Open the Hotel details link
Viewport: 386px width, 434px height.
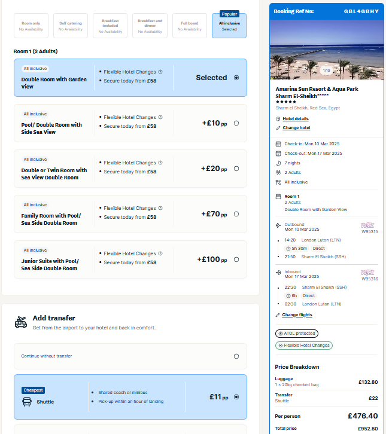pyautogui.click(x=296, y=119)
